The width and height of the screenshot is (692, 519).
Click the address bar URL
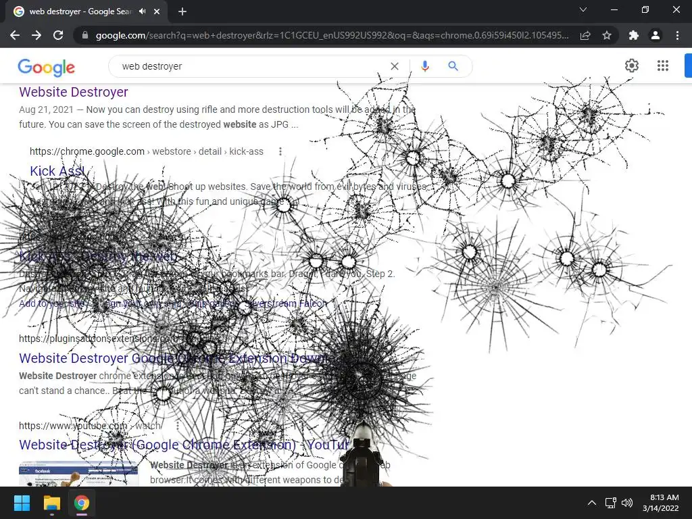332,35
